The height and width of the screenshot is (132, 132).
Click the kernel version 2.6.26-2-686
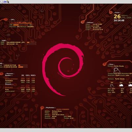[97, 24]
